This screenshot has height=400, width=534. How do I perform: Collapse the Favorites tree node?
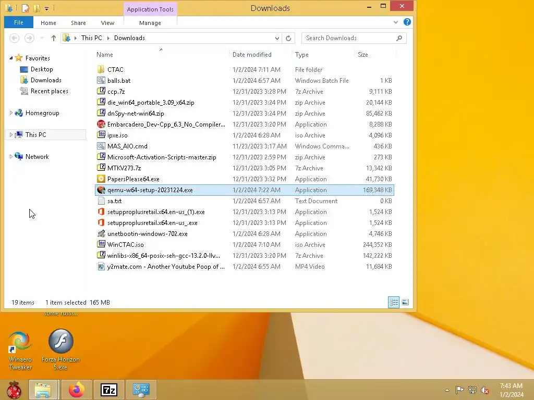tap(11, 58)
